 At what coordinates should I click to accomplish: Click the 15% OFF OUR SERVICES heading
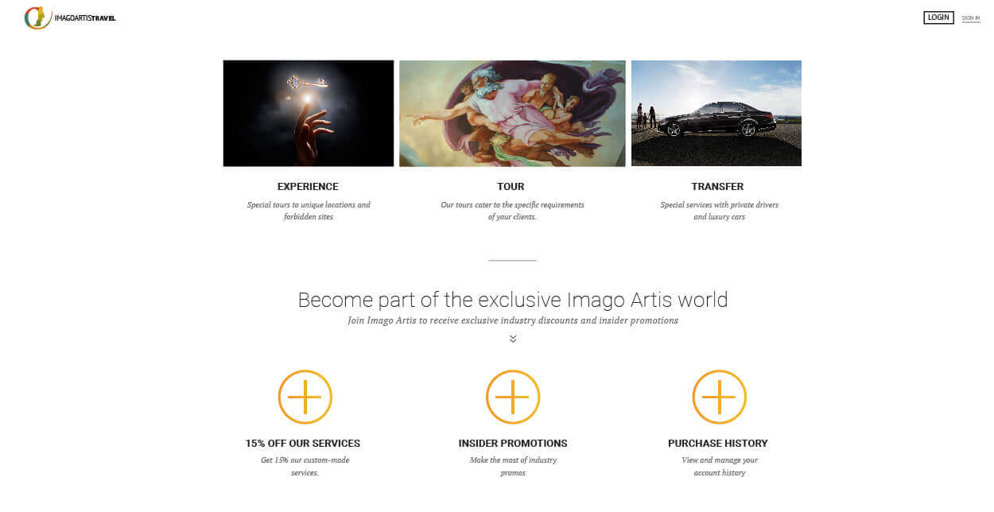click(303, 444)
